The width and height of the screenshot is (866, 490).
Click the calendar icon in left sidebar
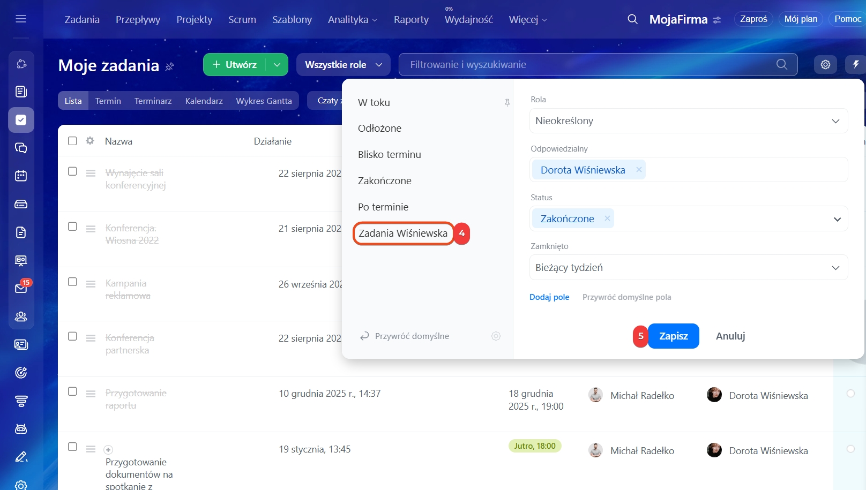[x=21, y=176]
